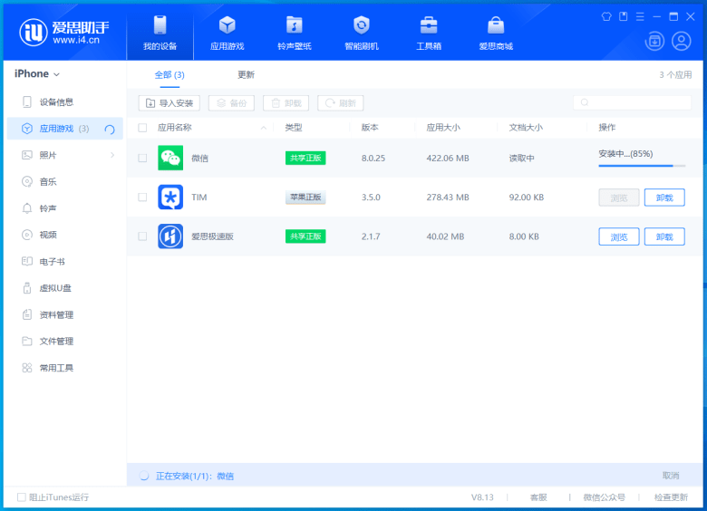Click the 应用大小 column header
Viewport: 707px width, 511px height.
pyautogui.click(x=443, y=128)
